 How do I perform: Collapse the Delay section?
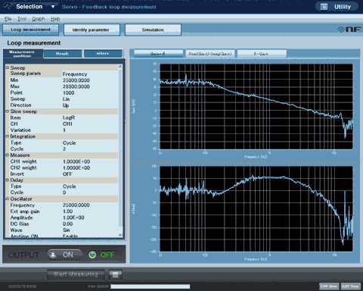click(x=8, y=180)
